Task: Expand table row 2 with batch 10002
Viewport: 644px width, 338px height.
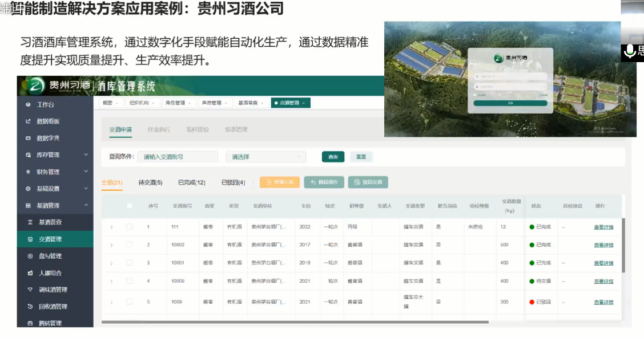Action: click(x=111, y=245)
